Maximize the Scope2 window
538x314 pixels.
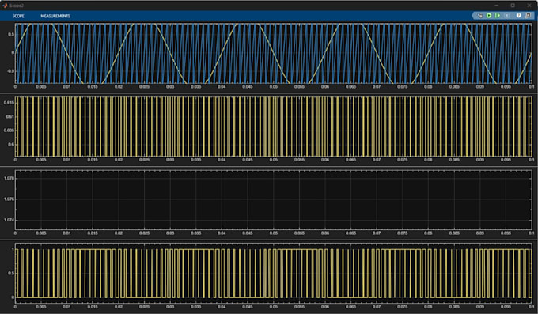pos(513,6)
